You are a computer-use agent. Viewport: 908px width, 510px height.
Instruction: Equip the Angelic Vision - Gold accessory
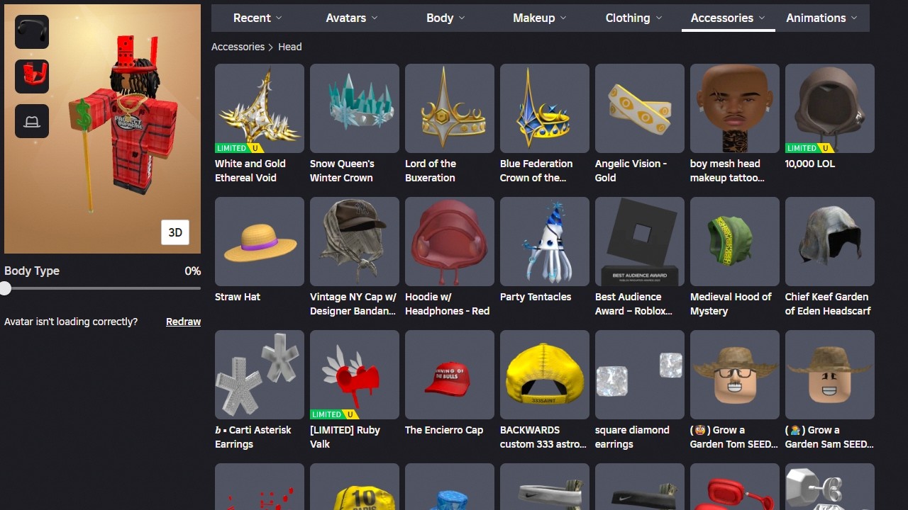point(640,108)
